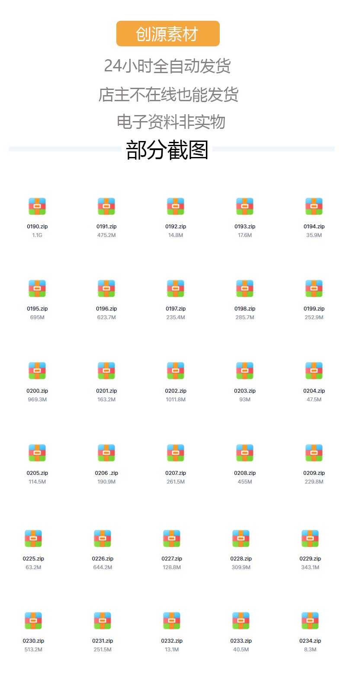The image size is (346, 692).
Task: Select the 0190.zip archive icon
Action: [37, 206]
